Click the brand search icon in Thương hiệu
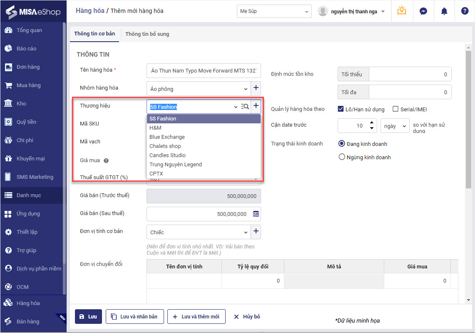 (245, 106)
